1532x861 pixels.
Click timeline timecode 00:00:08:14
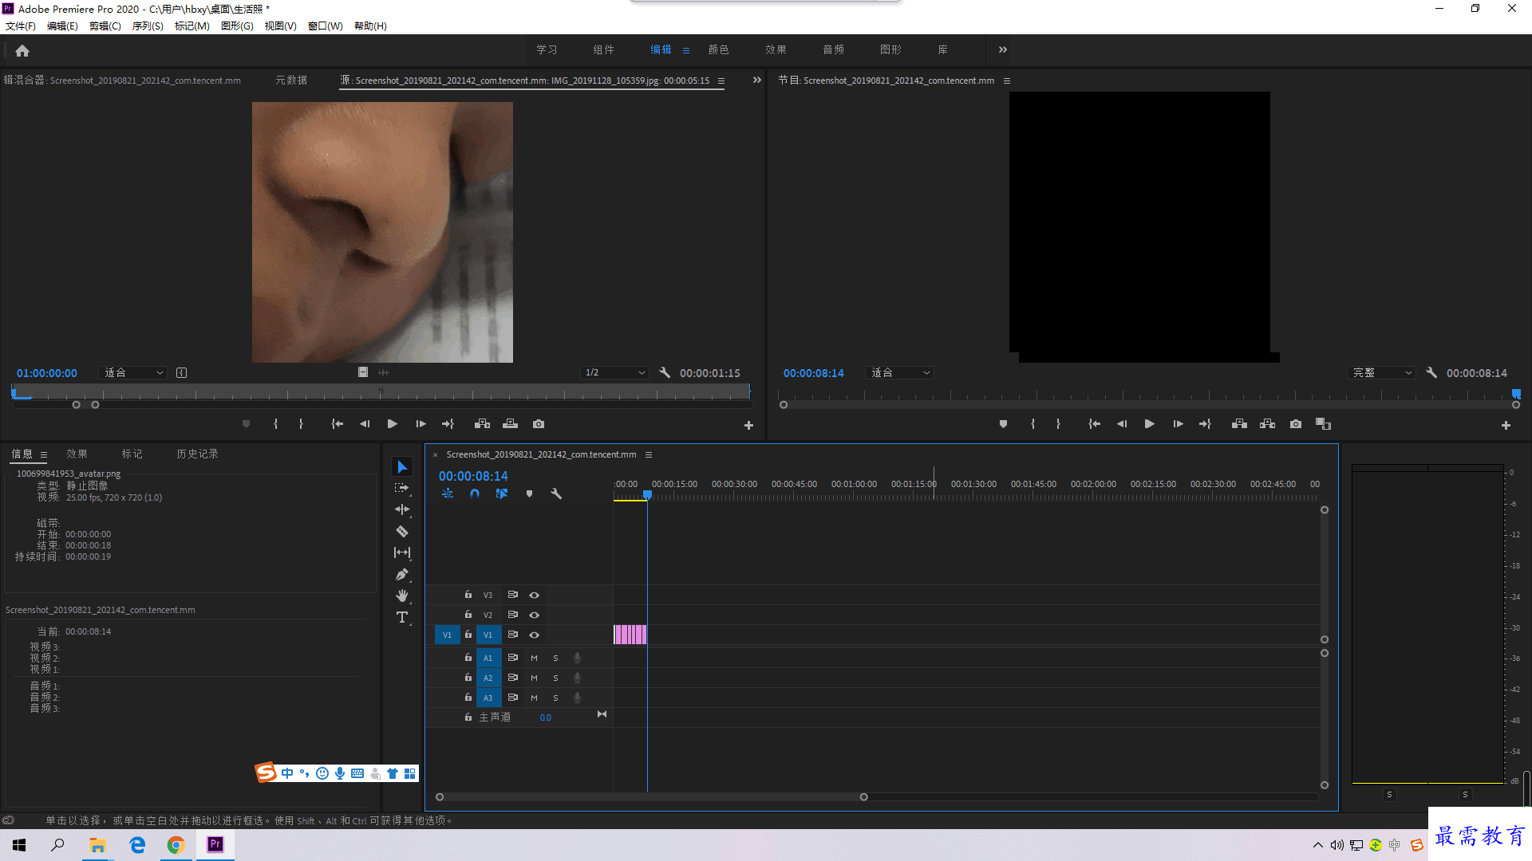point(473,476)
